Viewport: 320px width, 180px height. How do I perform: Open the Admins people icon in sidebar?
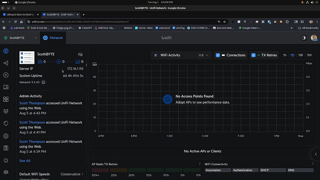pyautogui.click(x=6, y=172)
